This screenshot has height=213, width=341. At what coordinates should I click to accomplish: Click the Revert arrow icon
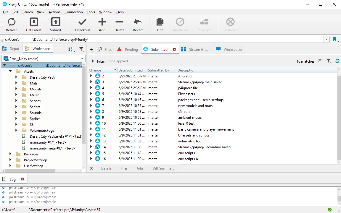click(x=138, y=22)
